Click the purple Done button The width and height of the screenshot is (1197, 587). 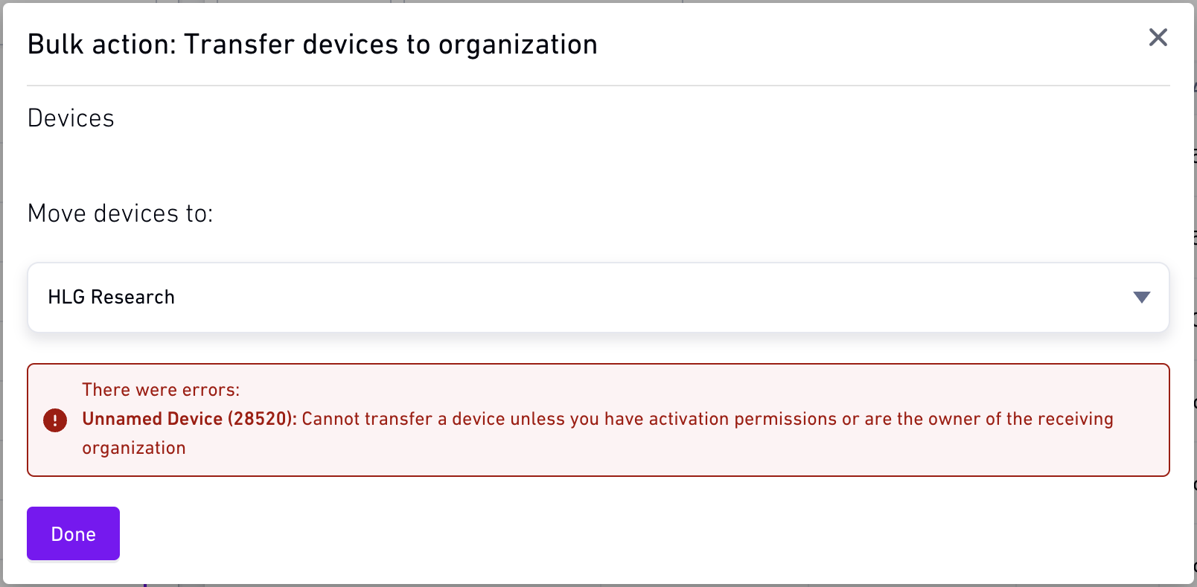73,533
